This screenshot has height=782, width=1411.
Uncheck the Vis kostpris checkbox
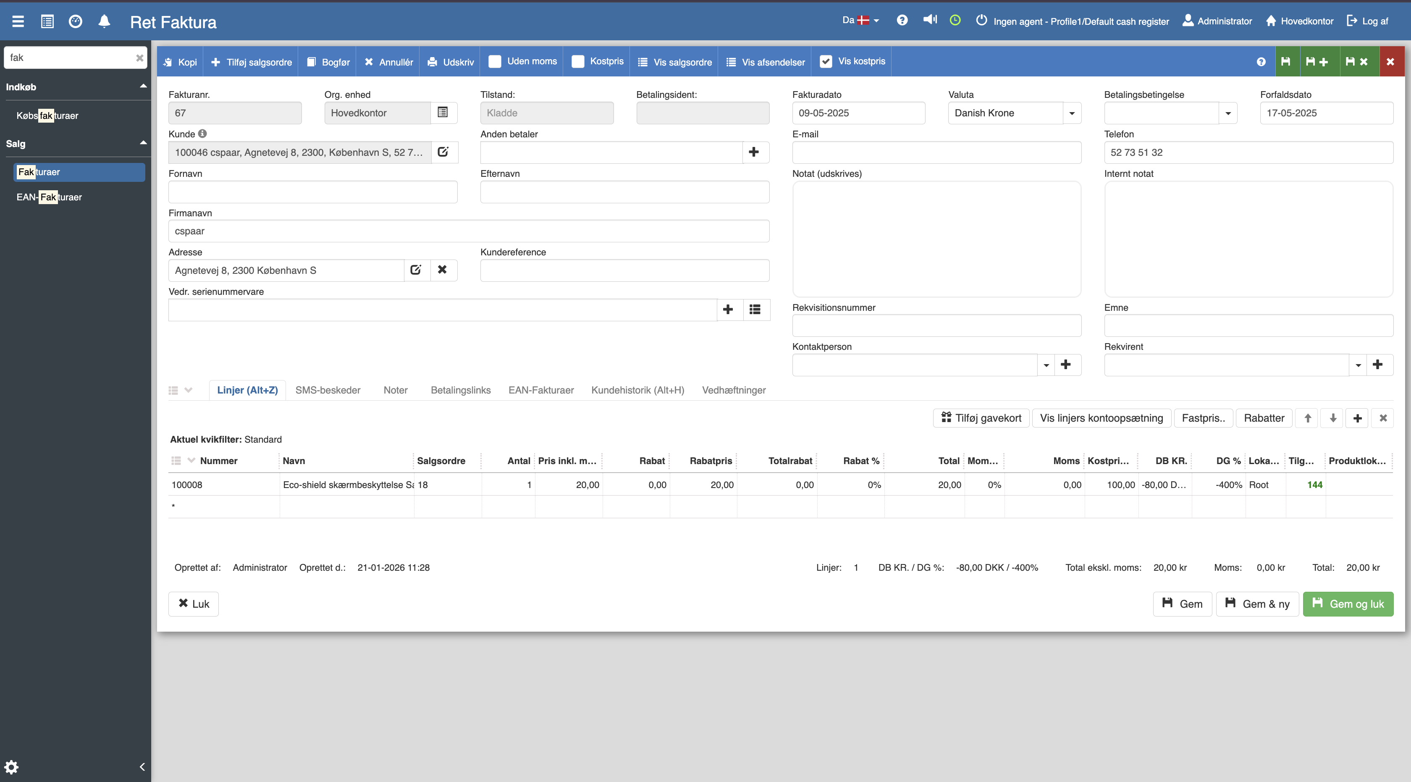[826, 61]
